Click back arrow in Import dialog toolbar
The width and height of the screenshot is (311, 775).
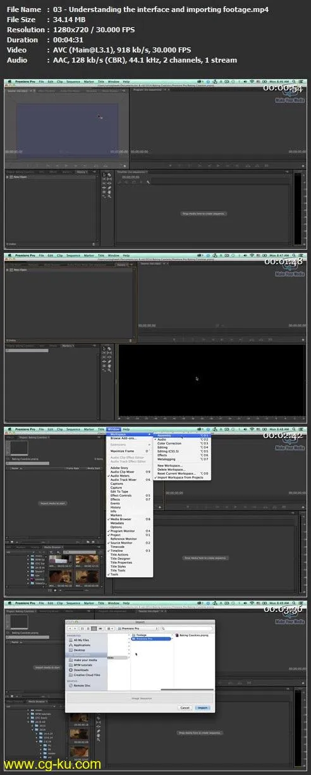[70, 629]
